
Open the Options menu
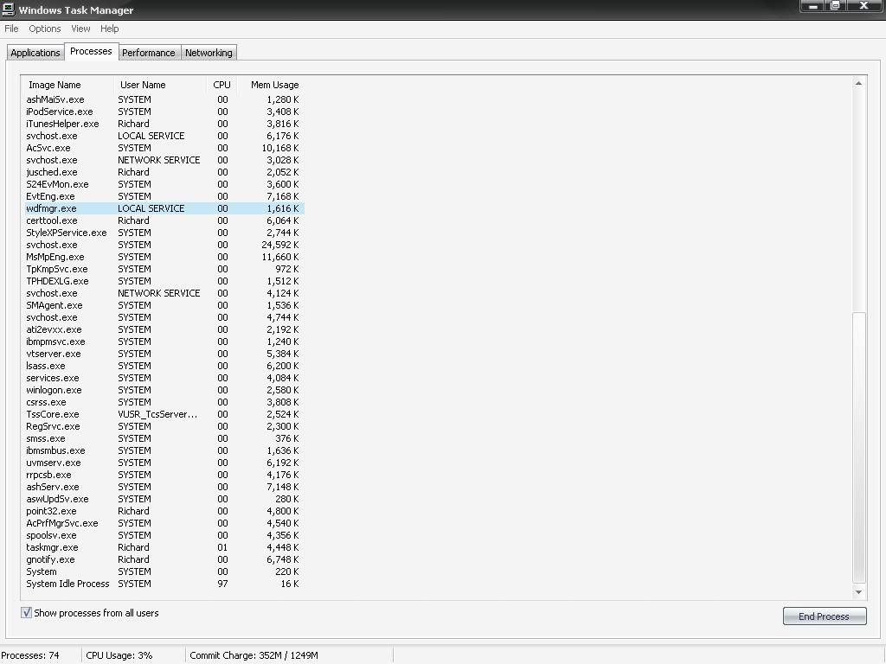click(x=45, y=29)
